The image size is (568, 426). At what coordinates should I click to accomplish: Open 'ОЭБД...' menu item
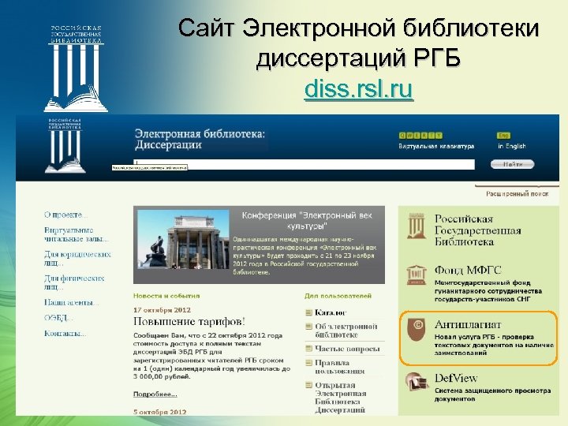coord(58,318)
